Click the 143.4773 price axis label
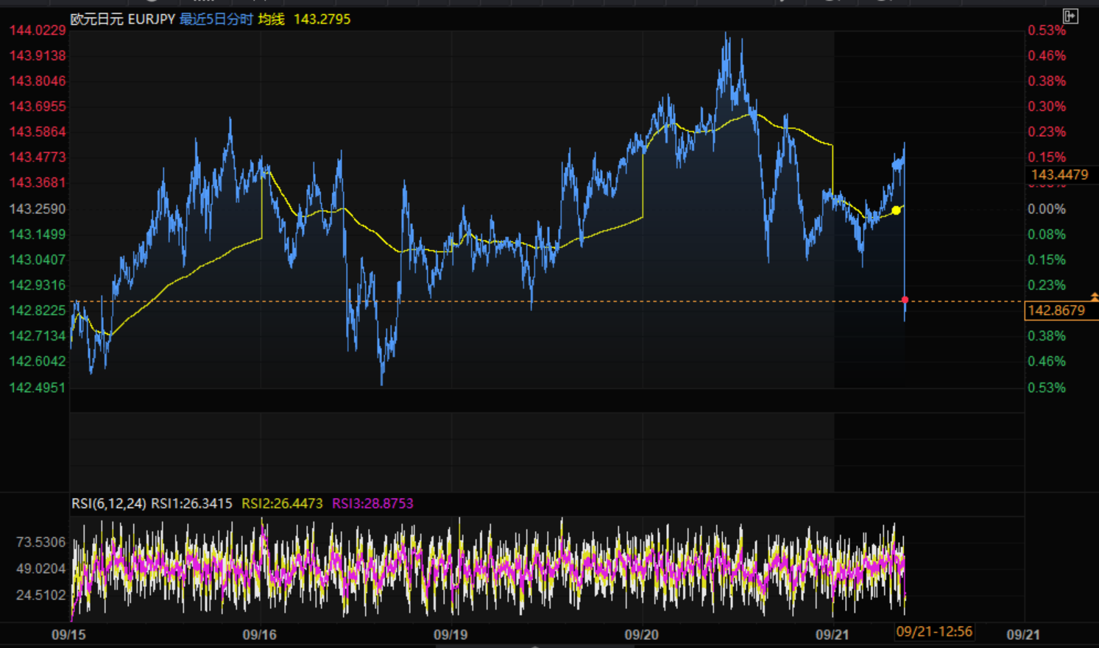 [x=38, y=157]
